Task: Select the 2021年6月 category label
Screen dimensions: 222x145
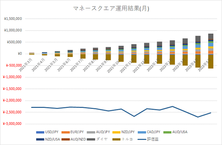Action: tap(64, 65)
